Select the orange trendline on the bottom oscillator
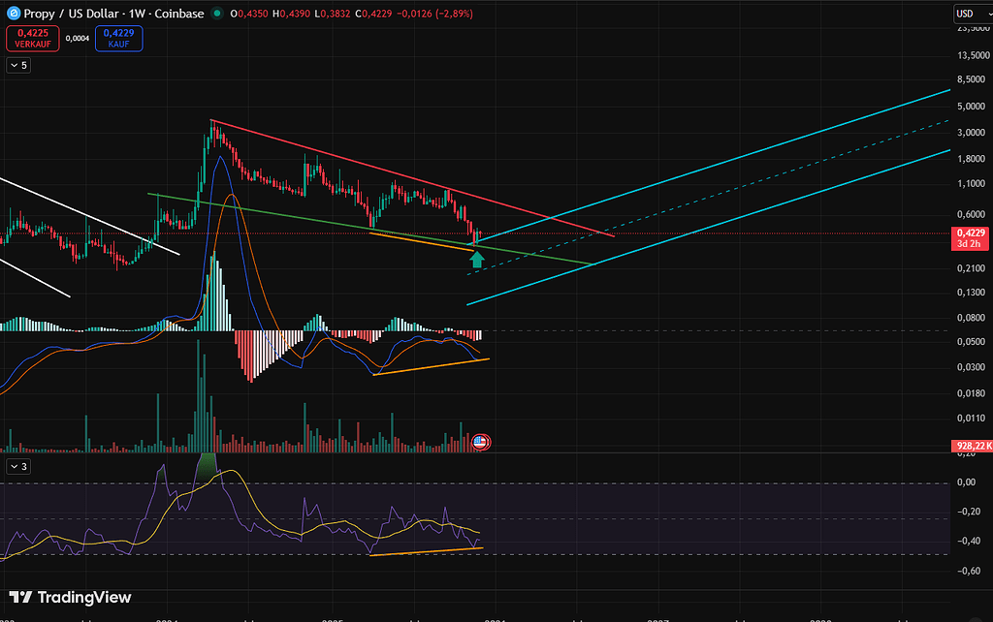The width and height of the screenshot is (993, 622). 427,551
